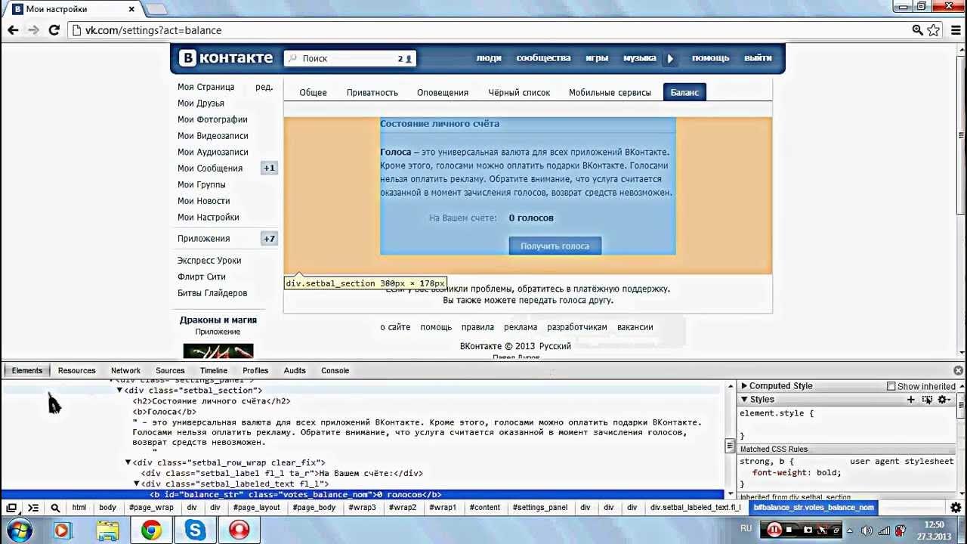967x544 pixels.
Task: Collapse the div setbal_labeled_text fl_l node
Action: [137, 484]
